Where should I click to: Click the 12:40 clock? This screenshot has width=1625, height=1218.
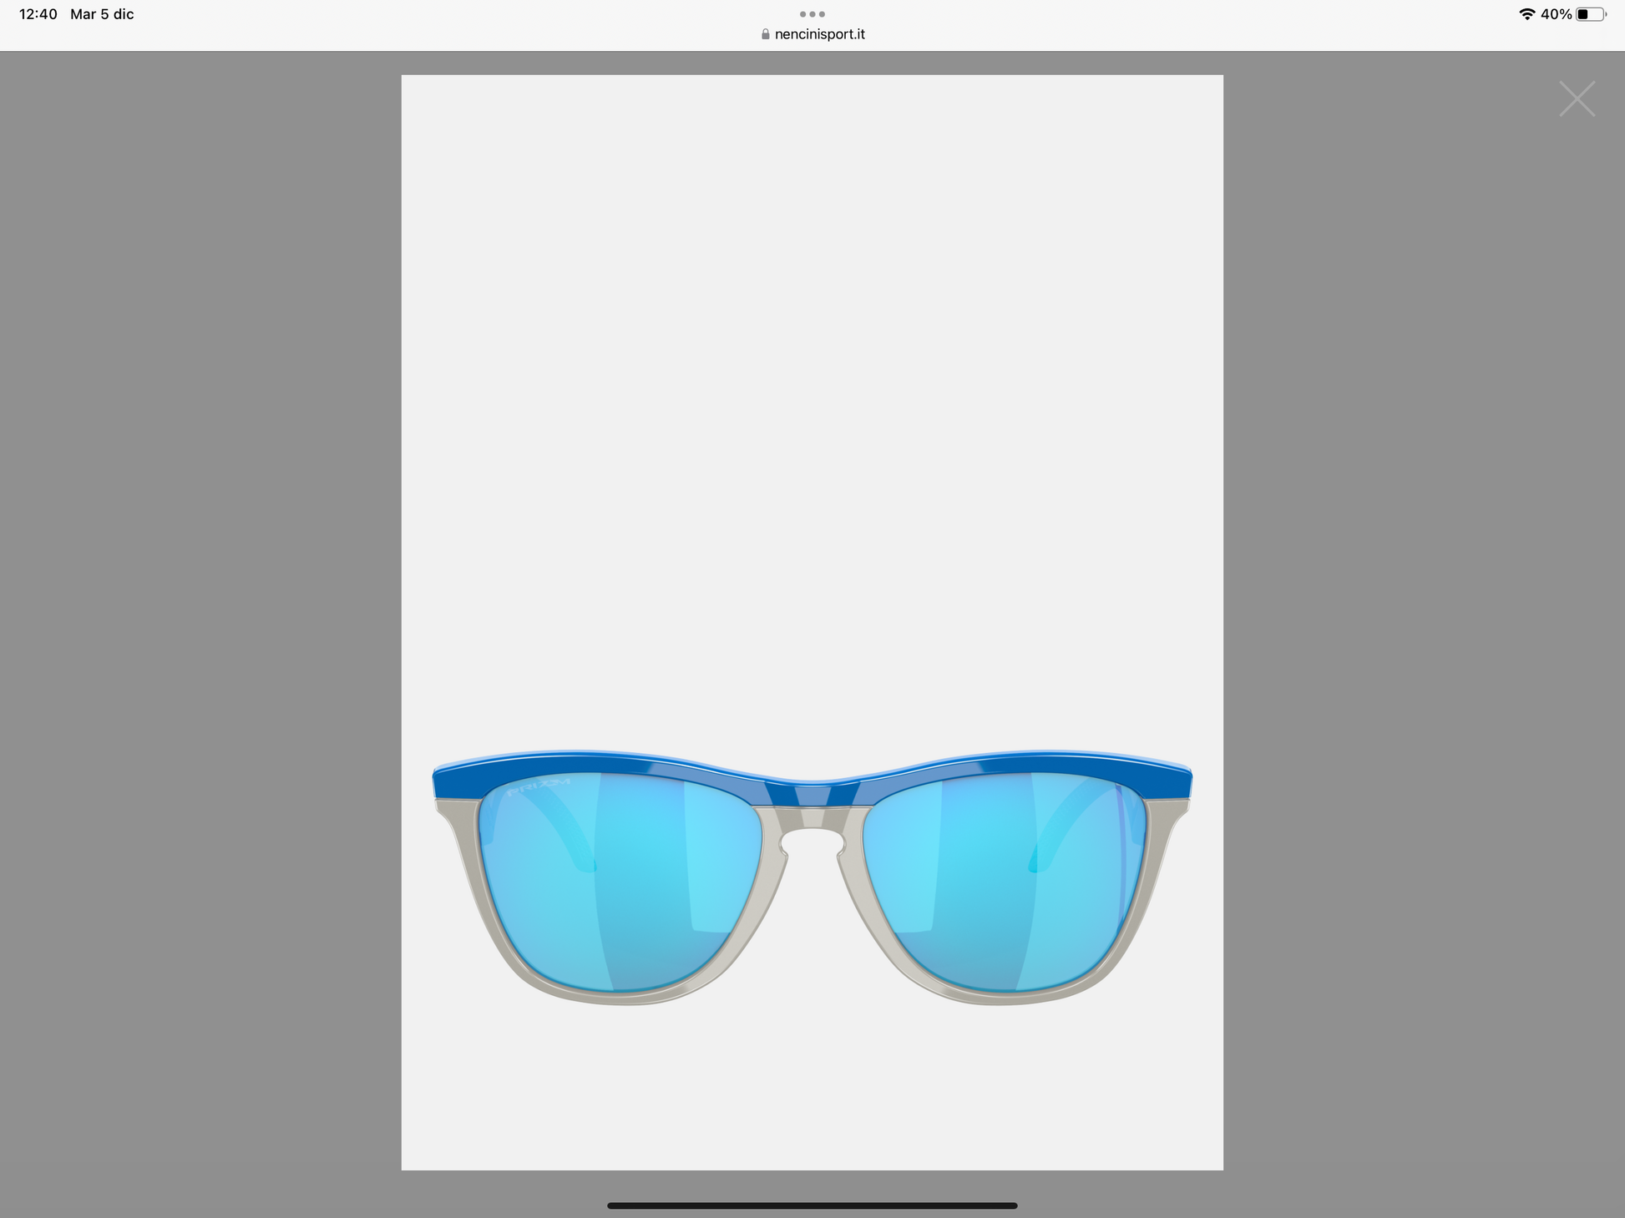(38, 14)
